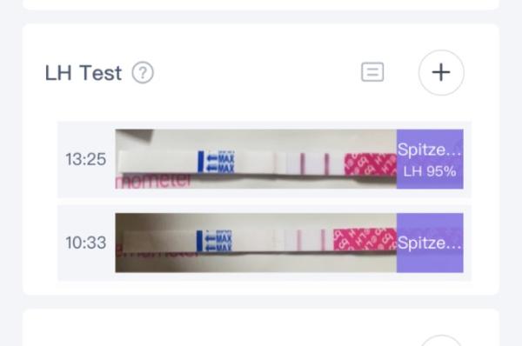This screenshot has height=346, width=522.
Task: Open the 13:25 test strip photo
Action: tap(256, 159)
